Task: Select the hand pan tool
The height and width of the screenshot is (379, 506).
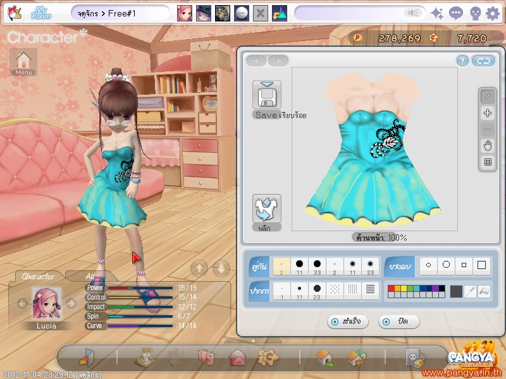Action: (488, 146)
